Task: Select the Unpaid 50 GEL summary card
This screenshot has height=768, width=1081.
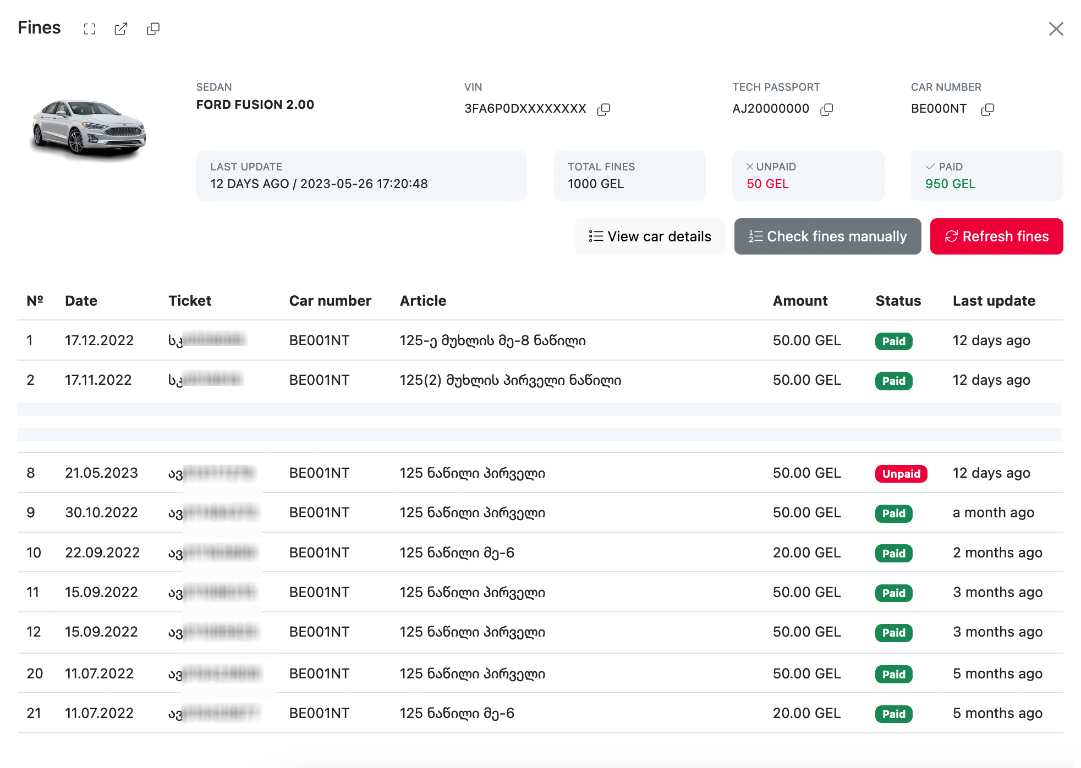Action: 808,175
